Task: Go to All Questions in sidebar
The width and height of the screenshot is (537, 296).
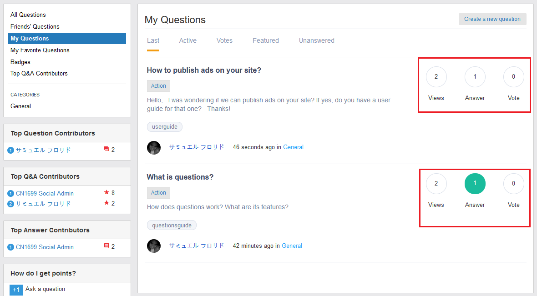Action: click(28, 15)
